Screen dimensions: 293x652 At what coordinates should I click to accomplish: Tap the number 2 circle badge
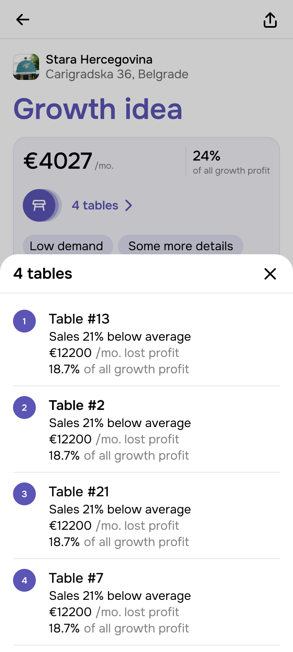coord(24,407)
